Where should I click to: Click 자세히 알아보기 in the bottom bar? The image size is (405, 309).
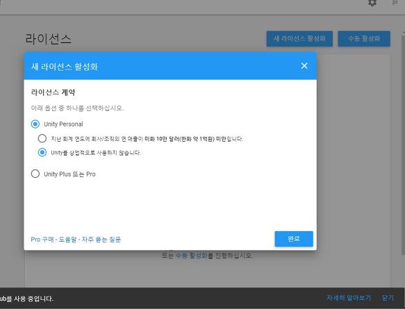click(x=349, y=298)
